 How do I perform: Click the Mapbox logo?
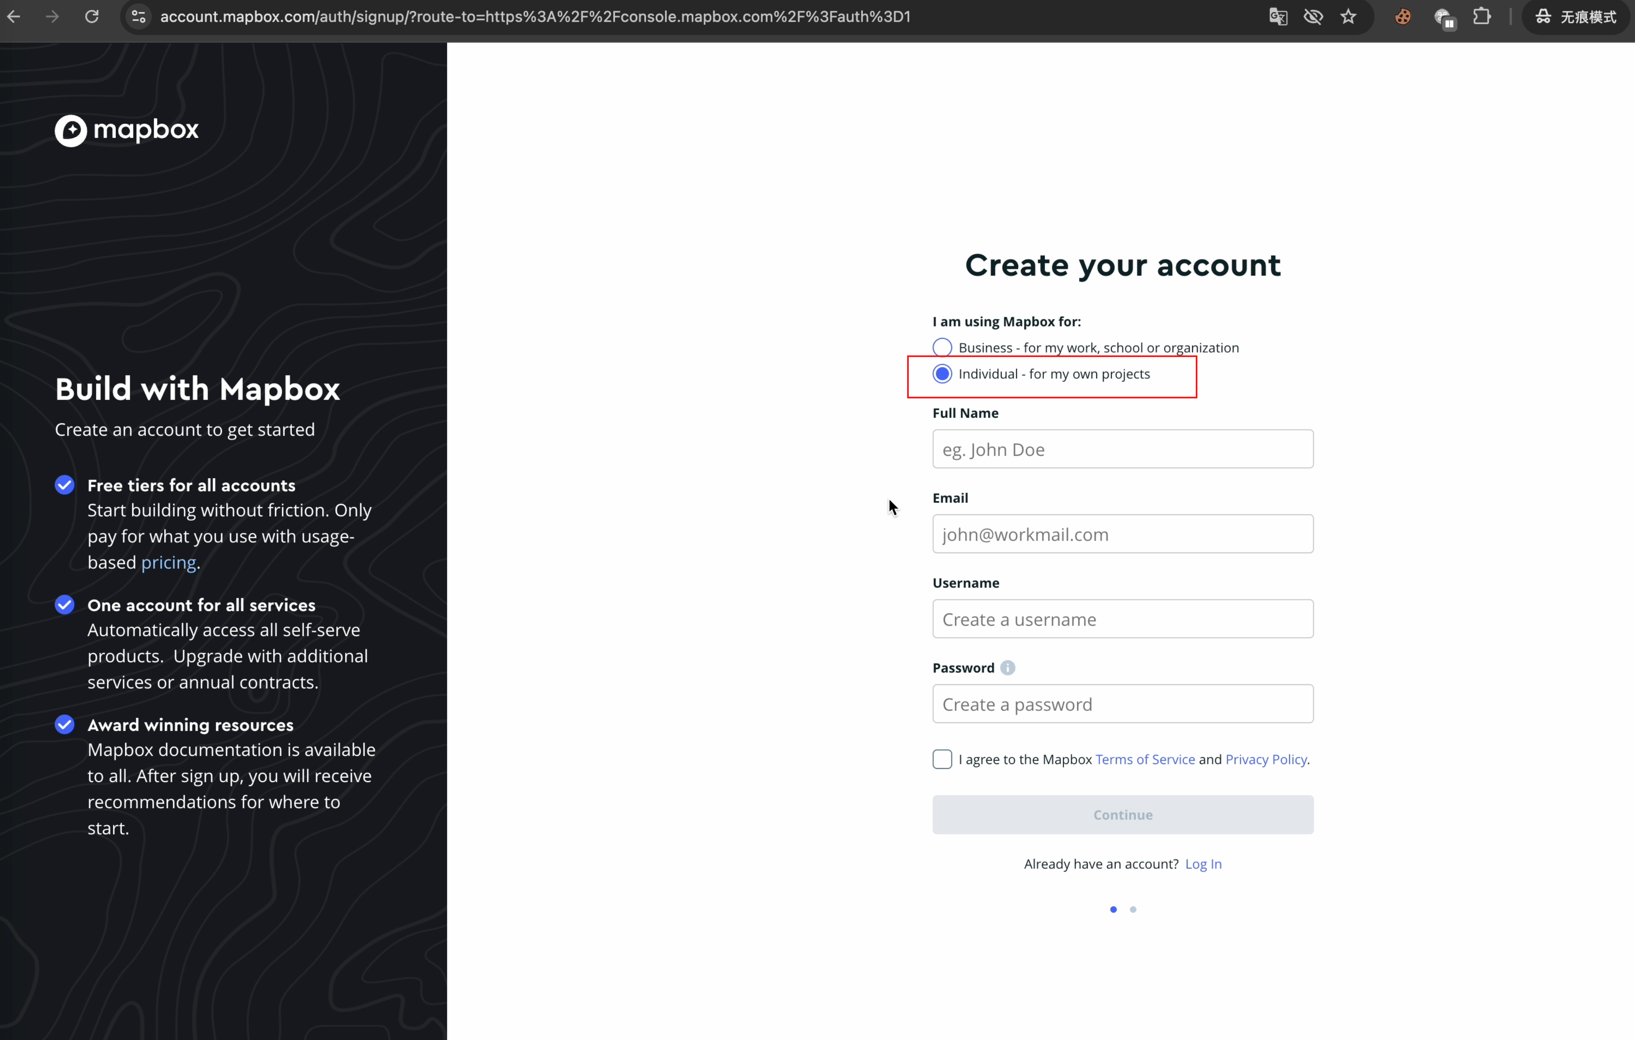pyautogui.click(x=126, y=130)
